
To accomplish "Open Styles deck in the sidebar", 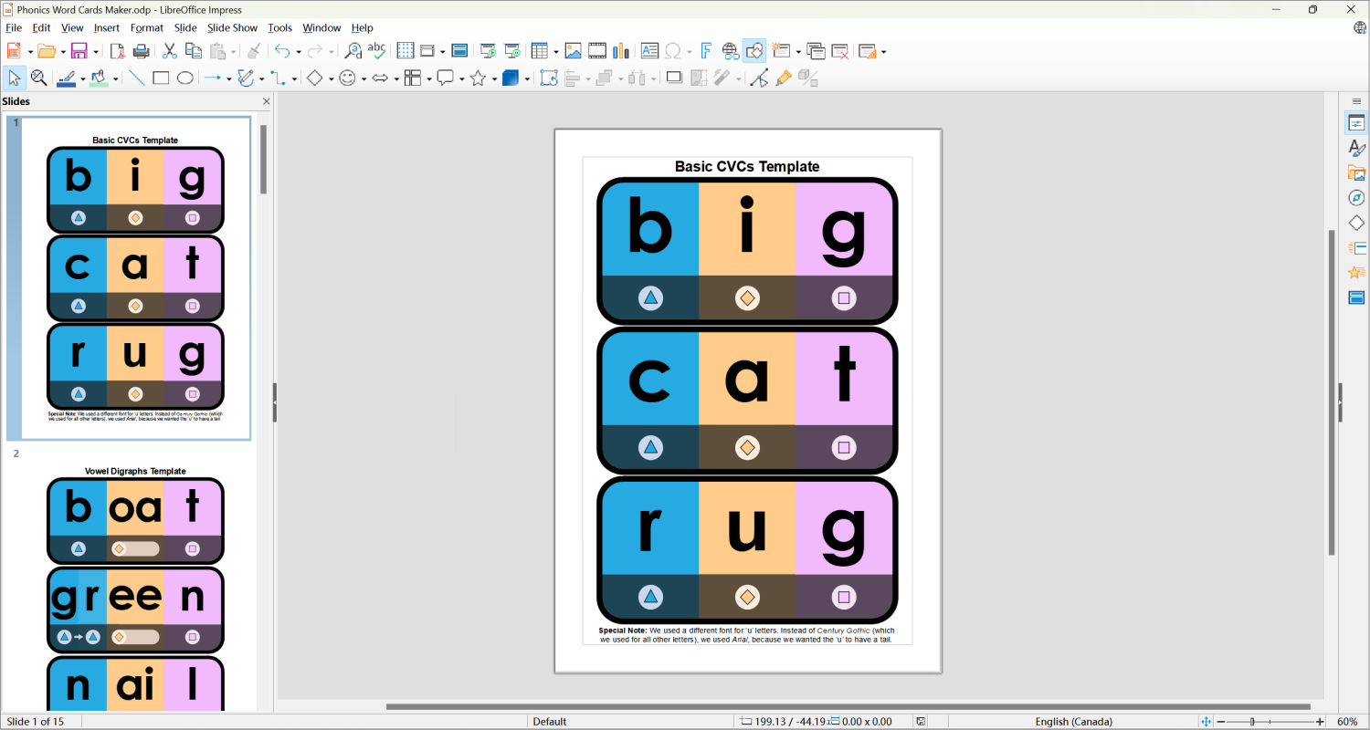I will click(1356, 148).
